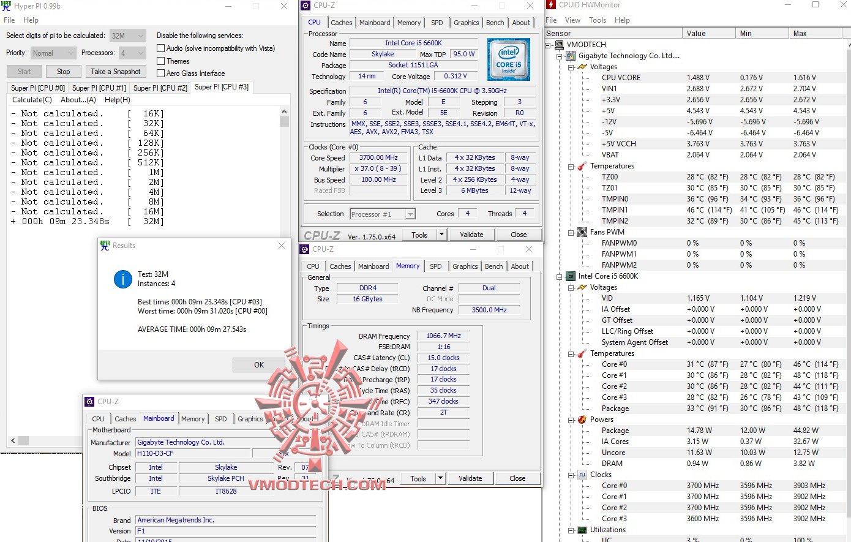
Task: Switch to Super PI [CPU #0] tab
Action: coord(38,88)
